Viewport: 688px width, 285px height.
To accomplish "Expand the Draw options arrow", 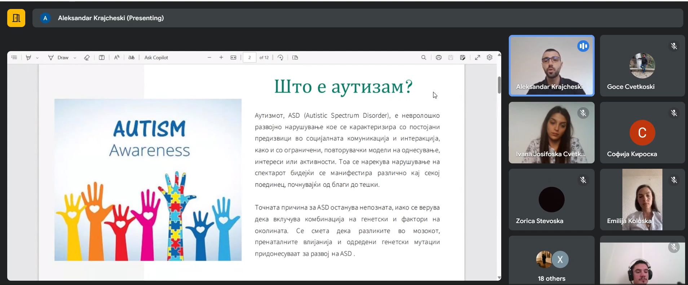I will [75, 58].
